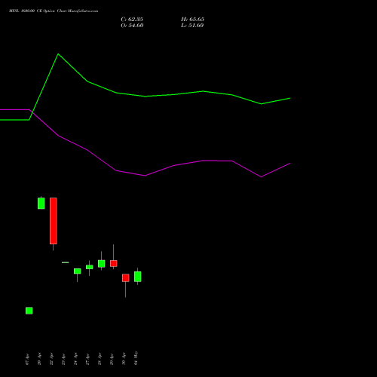377x377 pixels.
Task: Click the tall red candle above 22 Apr
Action: point(54,221)
